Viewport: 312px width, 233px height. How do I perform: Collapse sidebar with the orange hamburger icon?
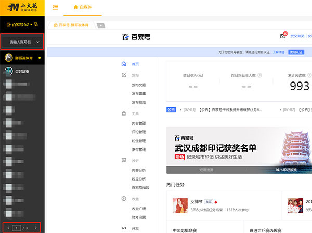55,7
